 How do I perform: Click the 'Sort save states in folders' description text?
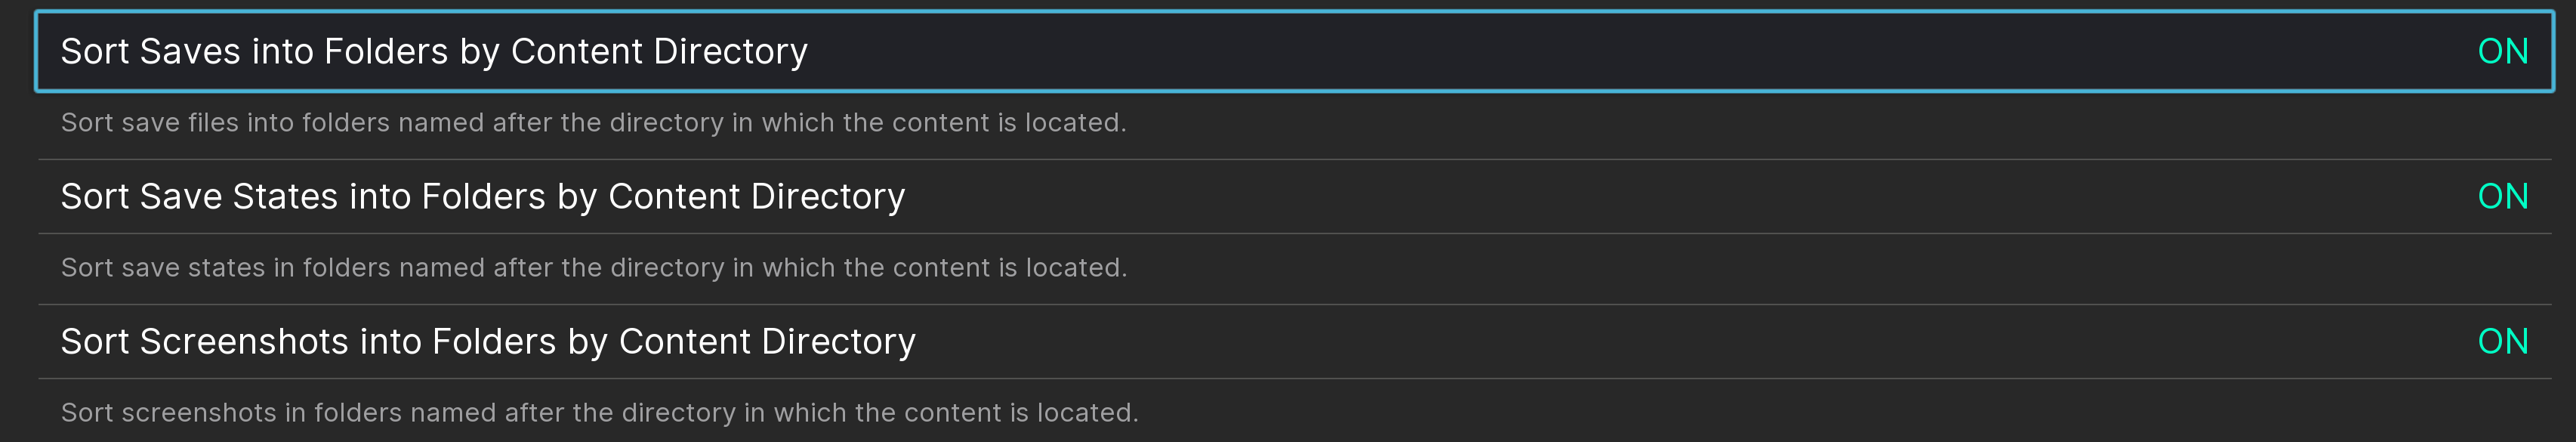[593, 268]
